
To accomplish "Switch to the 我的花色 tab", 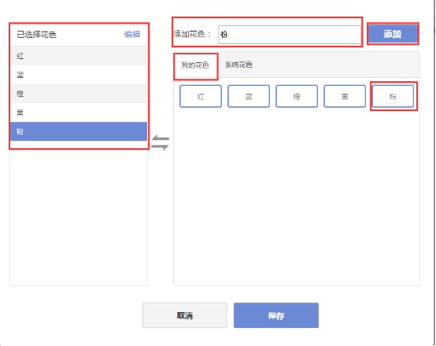I will 195,65.
